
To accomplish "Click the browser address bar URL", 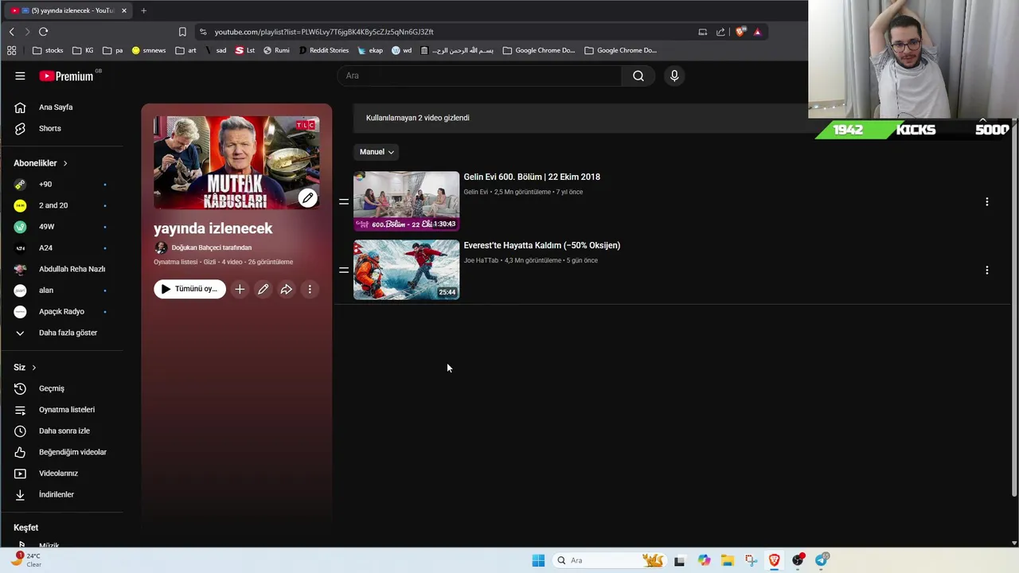I will point(324,32).
